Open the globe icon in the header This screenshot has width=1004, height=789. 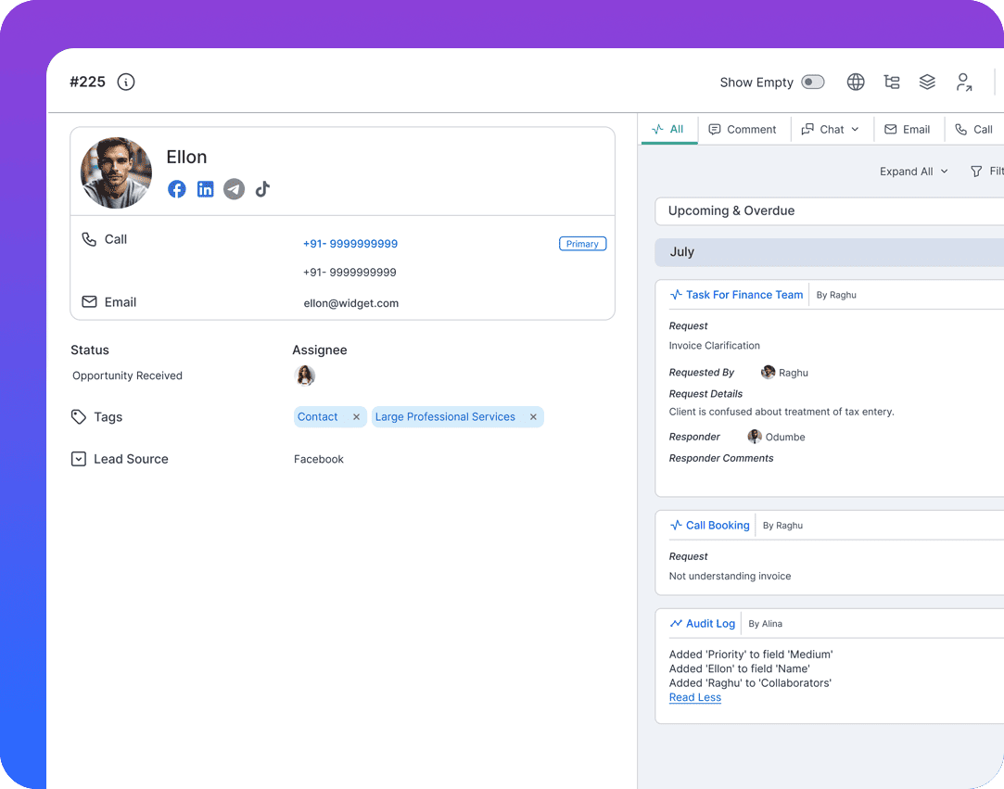(x=856, y=82)
